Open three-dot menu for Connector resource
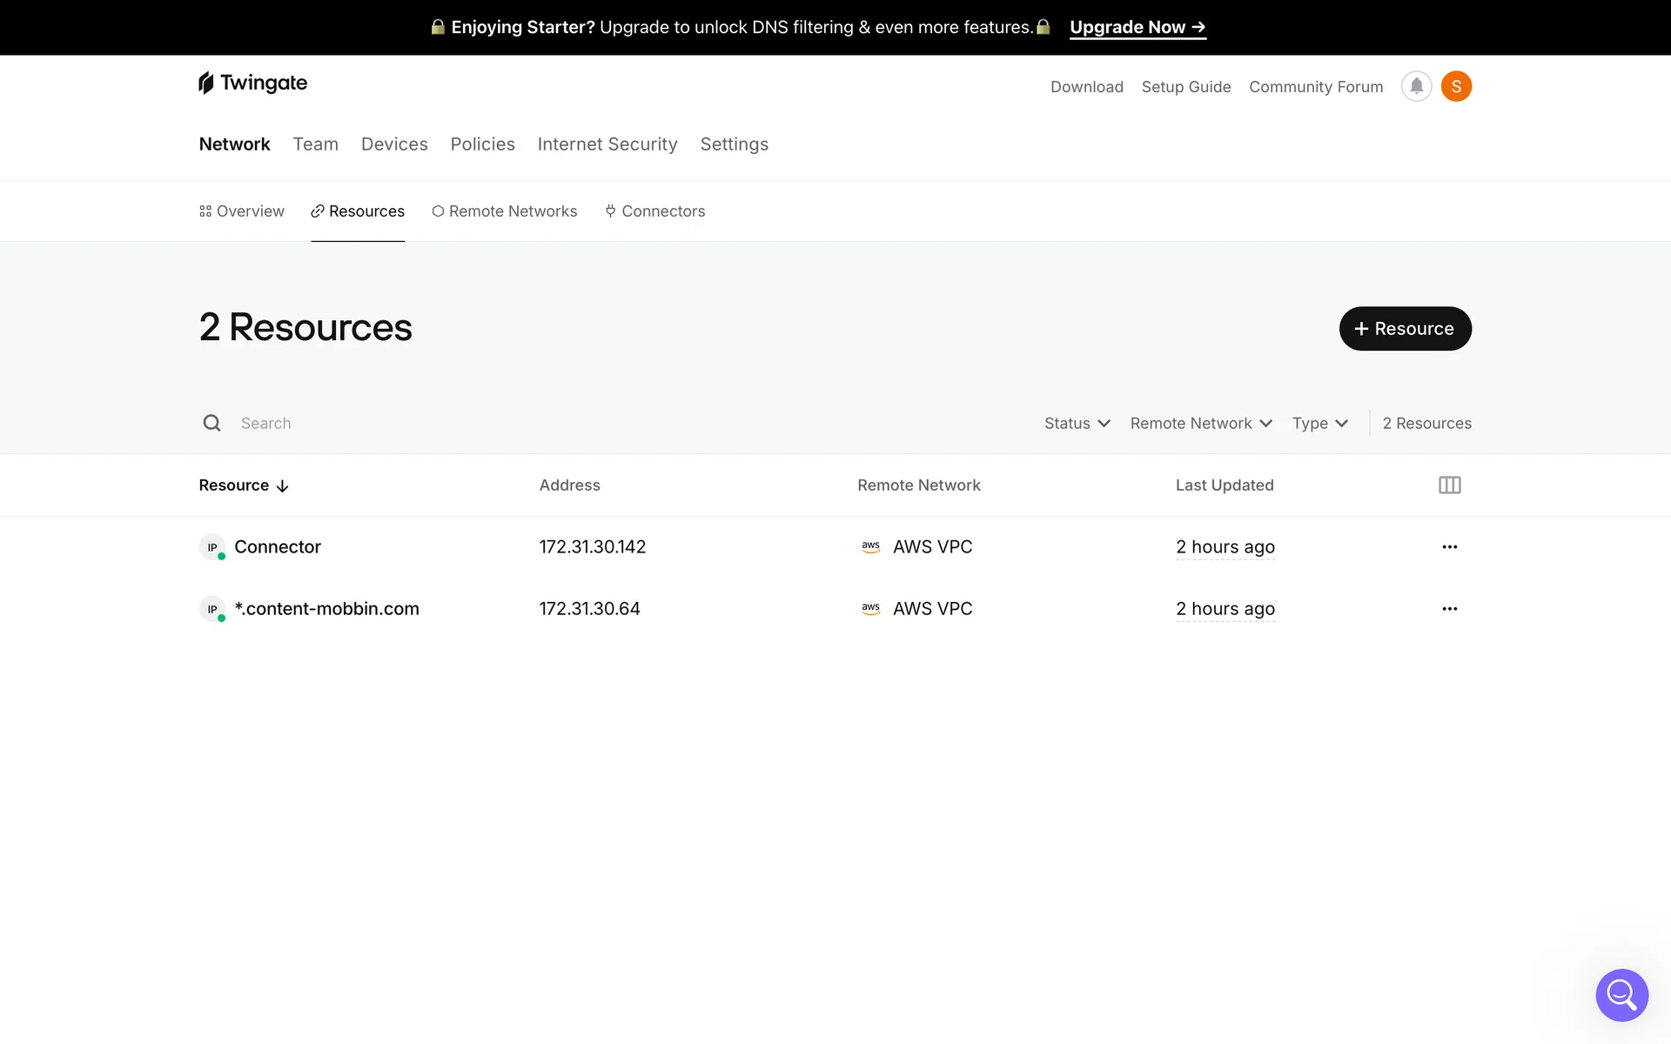The image size is (1671, 1044). point(1449,547)
